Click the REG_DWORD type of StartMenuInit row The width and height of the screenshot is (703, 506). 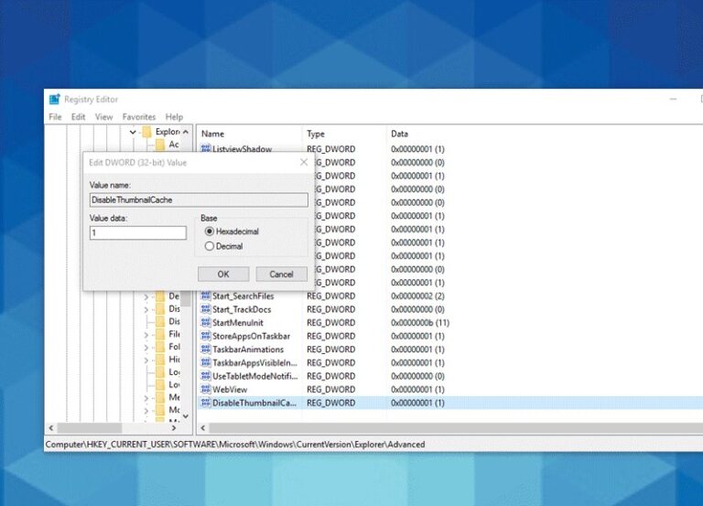[330, 323]
